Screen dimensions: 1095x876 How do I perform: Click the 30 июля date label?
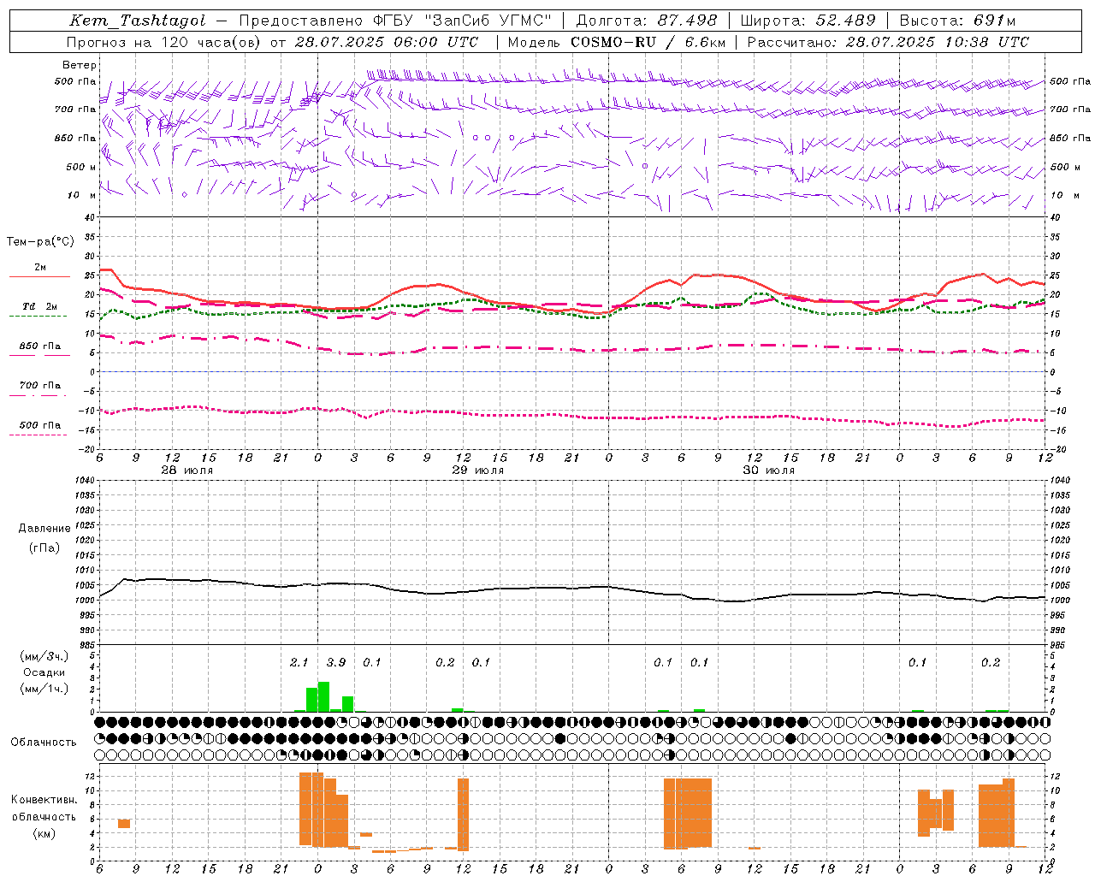[x=769, y=471]
